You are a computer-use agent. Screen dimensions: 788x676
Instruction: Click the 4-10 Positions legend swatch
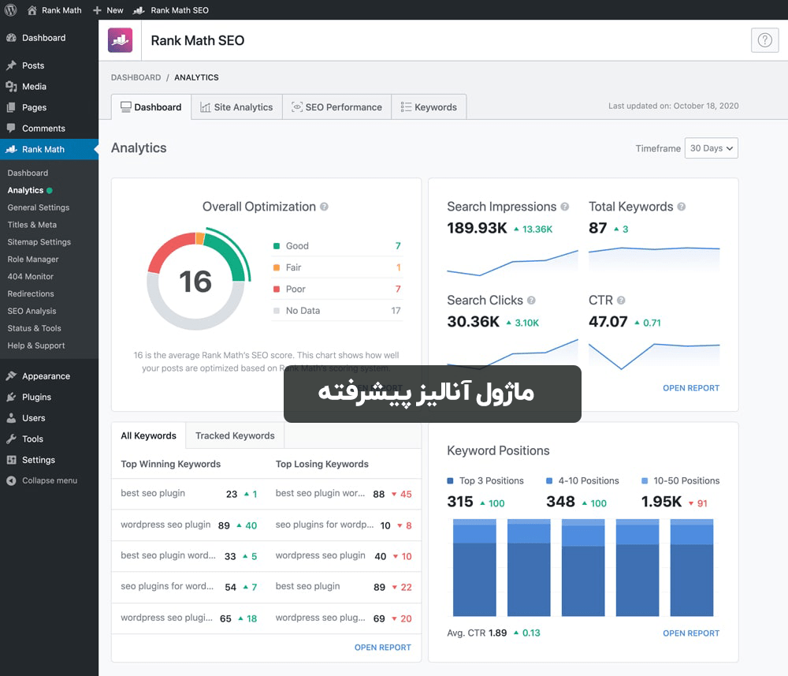[x=549, y=481]
